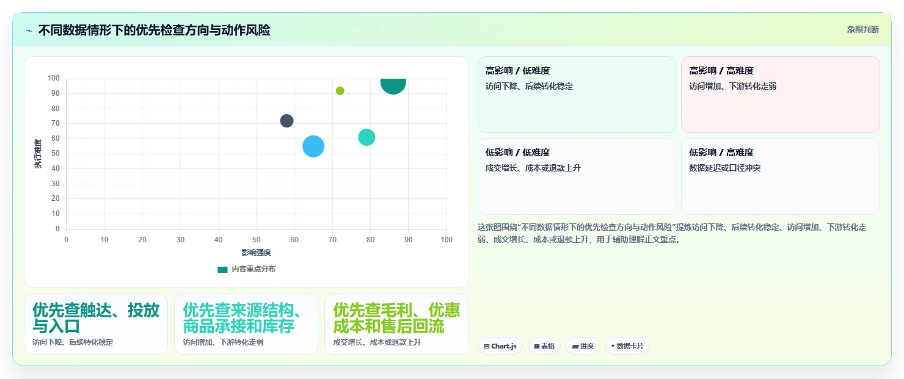
Task: Click the 优先查触达、投放与入口 card
Action: [x=96, y=324]
